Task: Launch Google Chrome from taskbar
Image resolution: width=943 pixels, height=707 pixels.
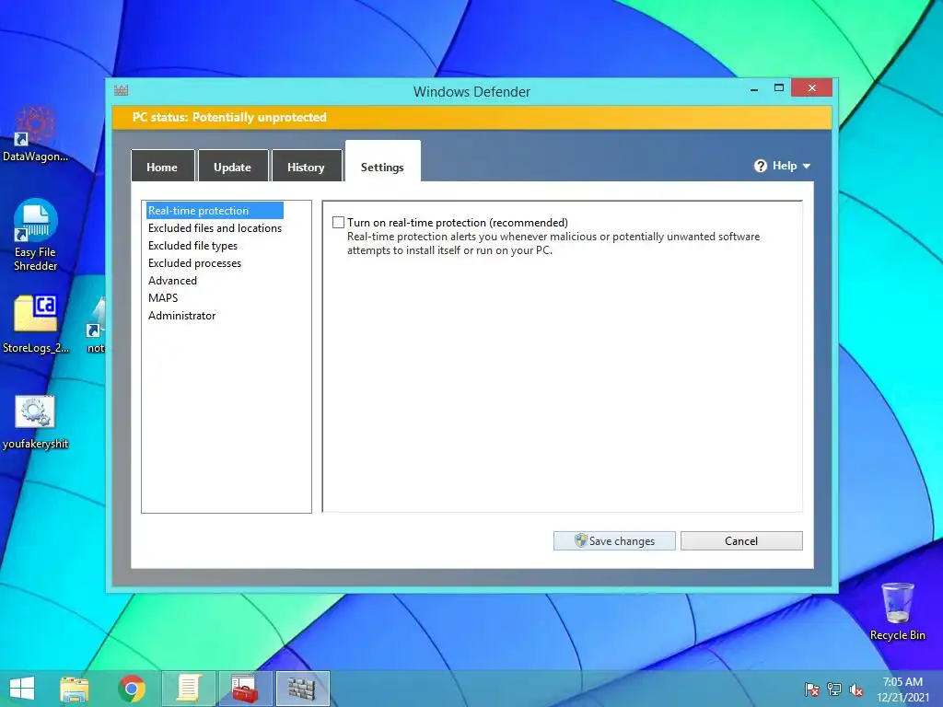Action: (132, 689)
